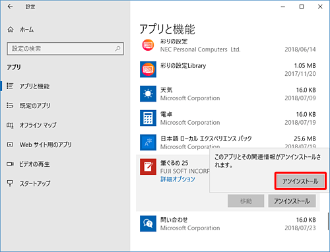330x252 pixels.
Task: Click the スタートアップ startup icon
Action: [x=10, y=183]
